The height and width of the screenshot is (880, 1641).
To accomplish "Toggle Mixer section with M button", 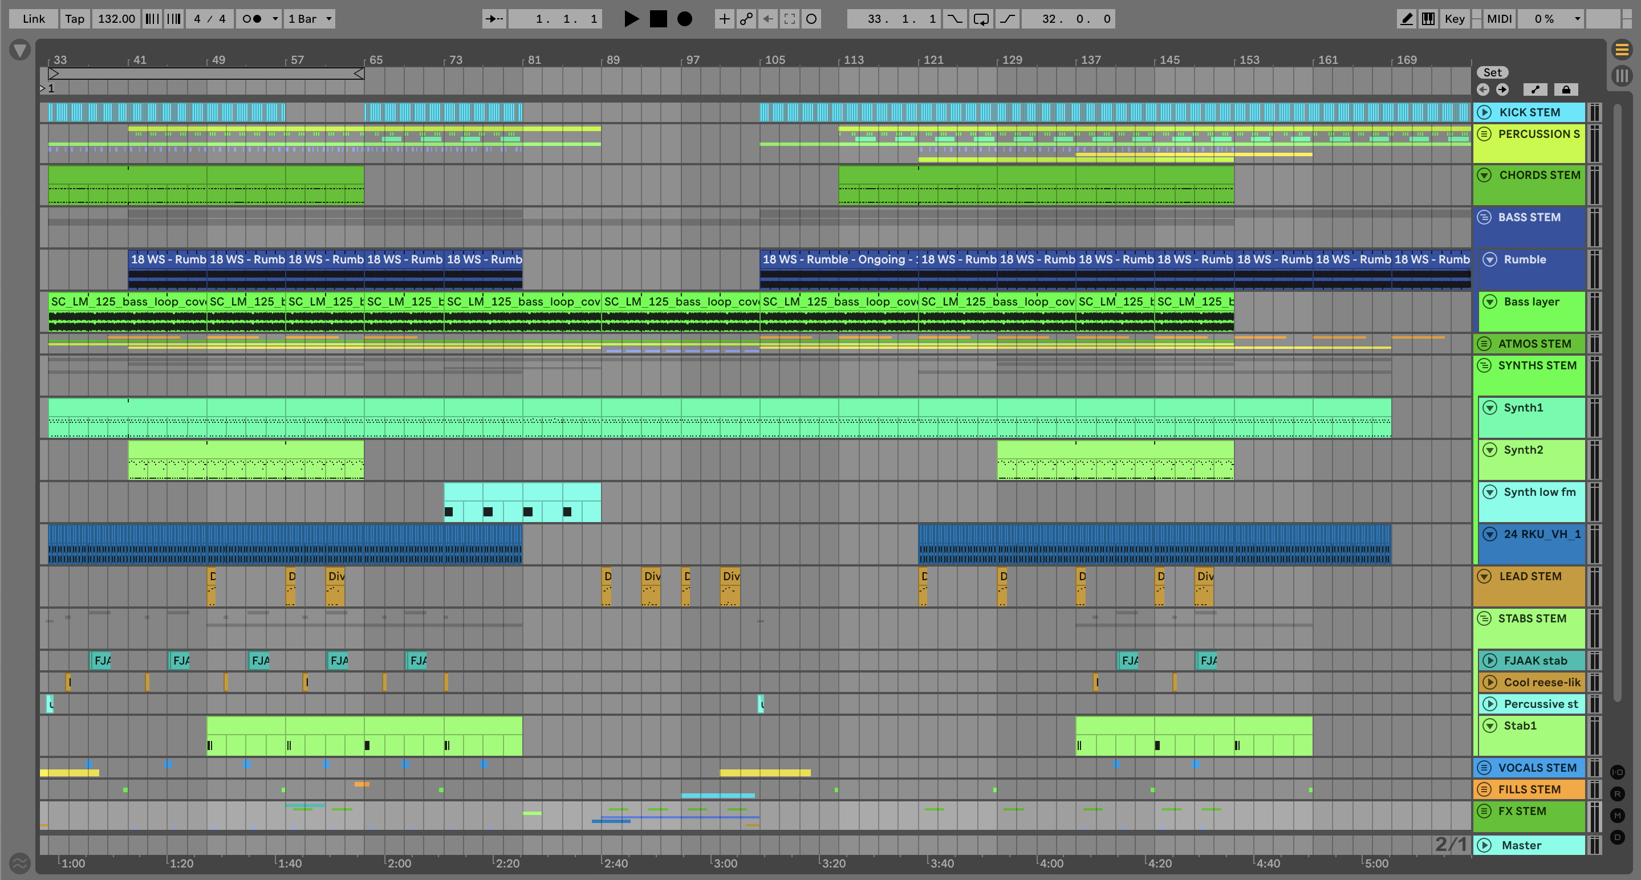I will [x=1618, y=815].
